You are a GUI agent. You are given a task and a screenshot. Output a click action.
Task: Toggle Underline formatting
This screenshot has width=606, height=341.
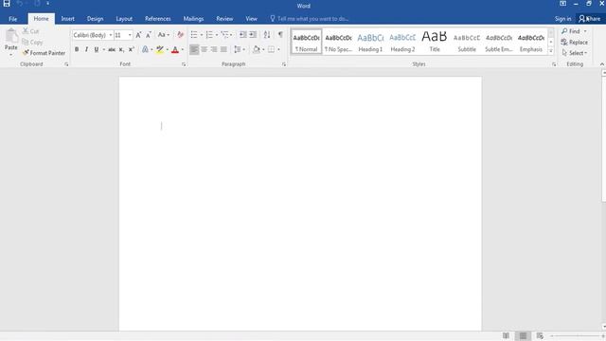pyautogui.click(x=97, y=49)
